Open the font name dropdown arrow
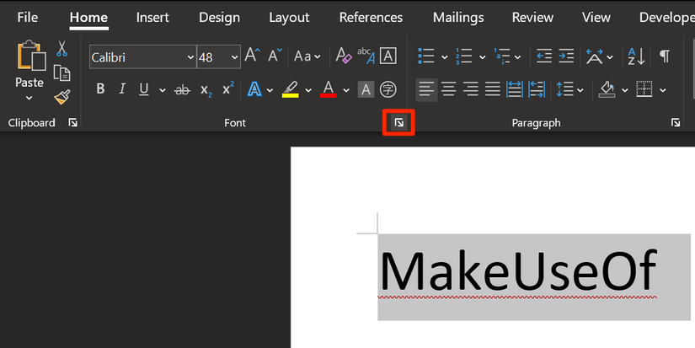 [x=190, y=57]
